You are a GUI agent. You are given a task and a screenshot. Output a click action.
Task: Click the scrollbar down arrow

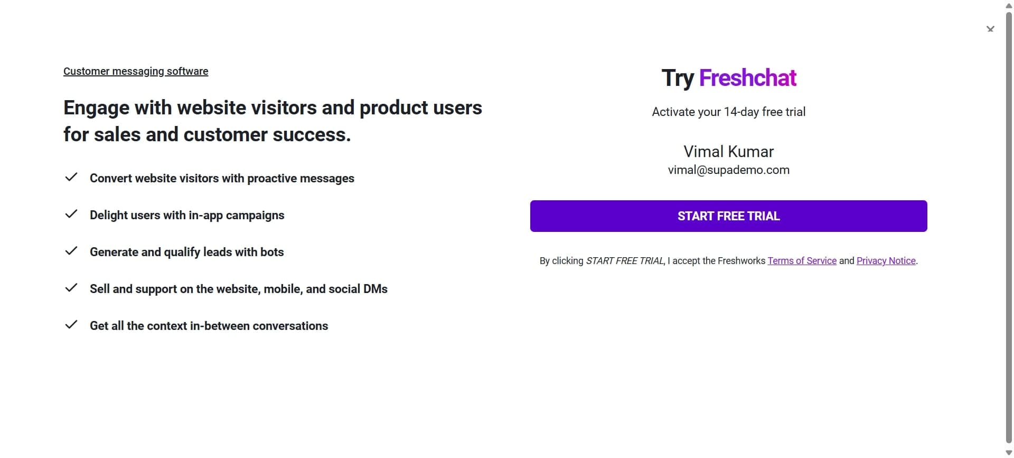click(x=1009, y=453)
